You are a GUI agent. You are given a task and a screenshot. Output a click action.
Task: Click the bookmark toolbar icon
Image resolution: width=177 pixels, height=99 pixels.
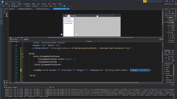click(64, 6)
